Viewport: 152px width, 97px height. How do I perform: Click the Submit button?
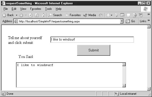coord(93,50)
